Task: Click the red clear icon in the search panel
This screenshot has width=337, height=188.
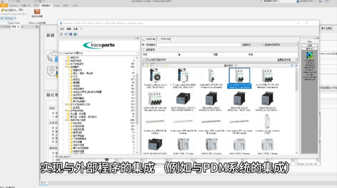Action: tap(296, 60)
